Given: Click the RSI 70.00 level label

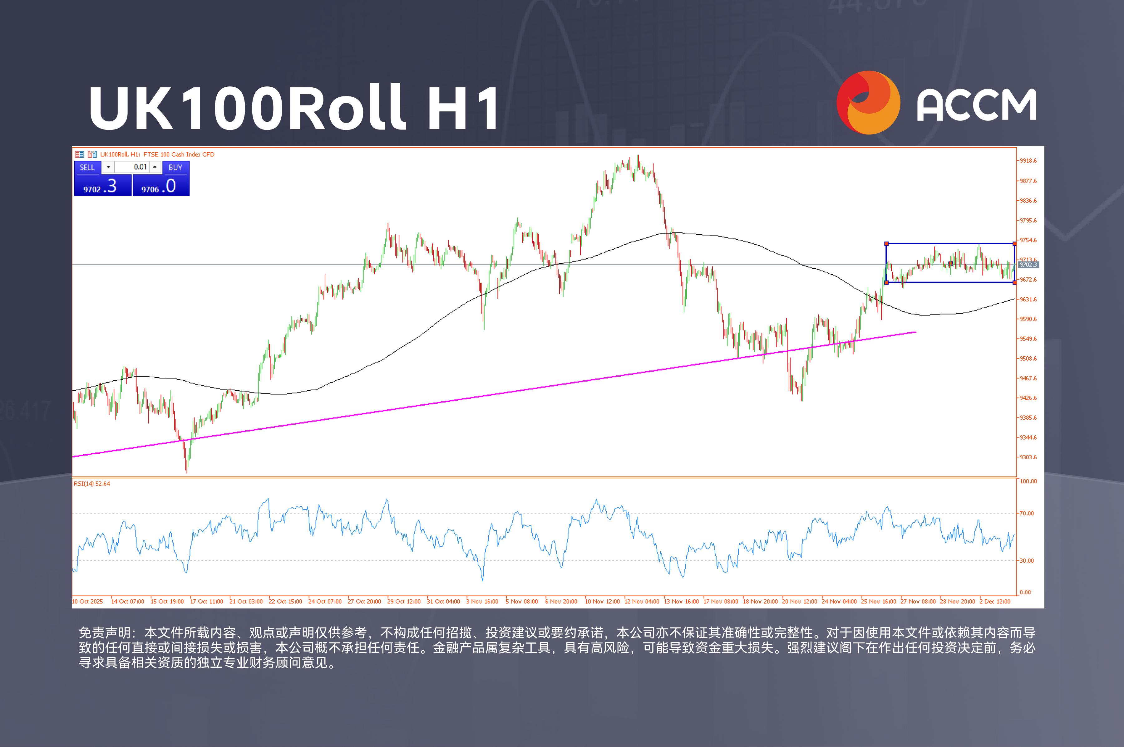Looking at the screenshot, I should click(1027, 514).
